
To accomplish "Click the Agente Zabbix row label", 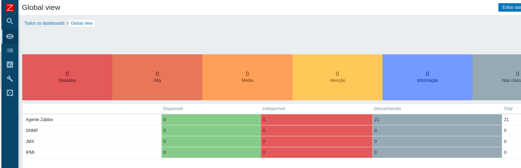I will [40, 120].
